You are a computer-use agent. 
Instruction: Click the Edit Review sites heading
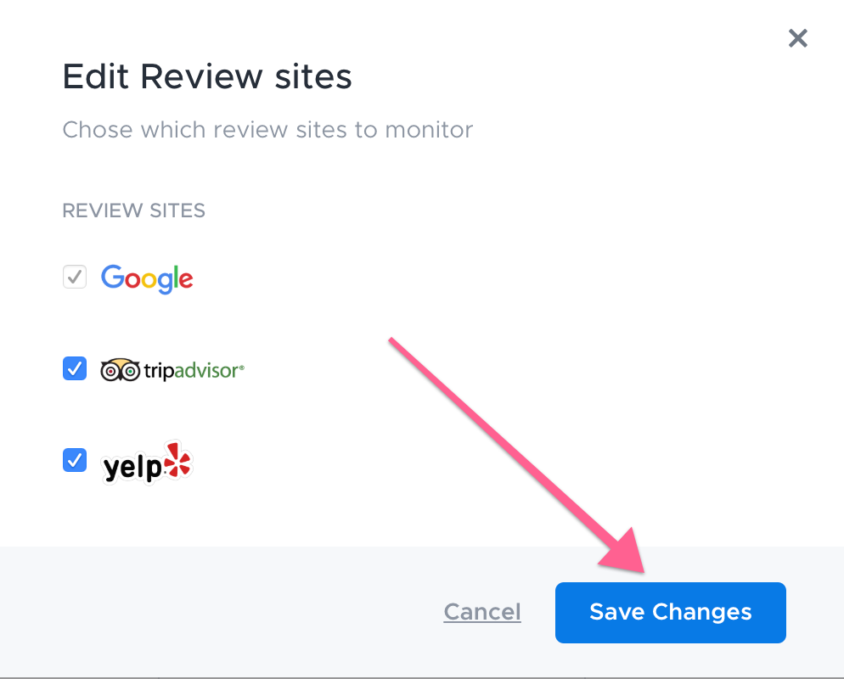207,76
